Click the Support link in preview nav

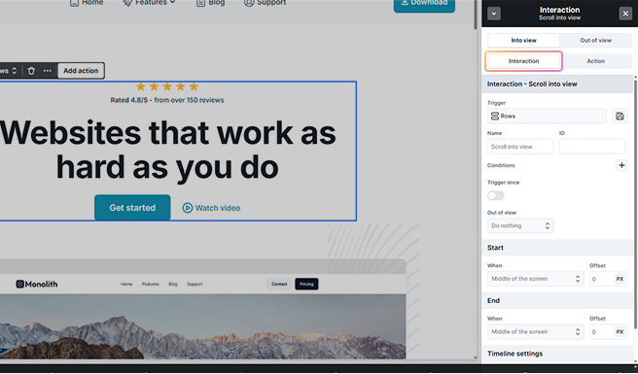pos(195,285)
